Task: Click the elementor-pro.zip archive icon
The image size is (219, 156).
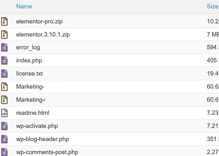Action: tap(4, 22)
